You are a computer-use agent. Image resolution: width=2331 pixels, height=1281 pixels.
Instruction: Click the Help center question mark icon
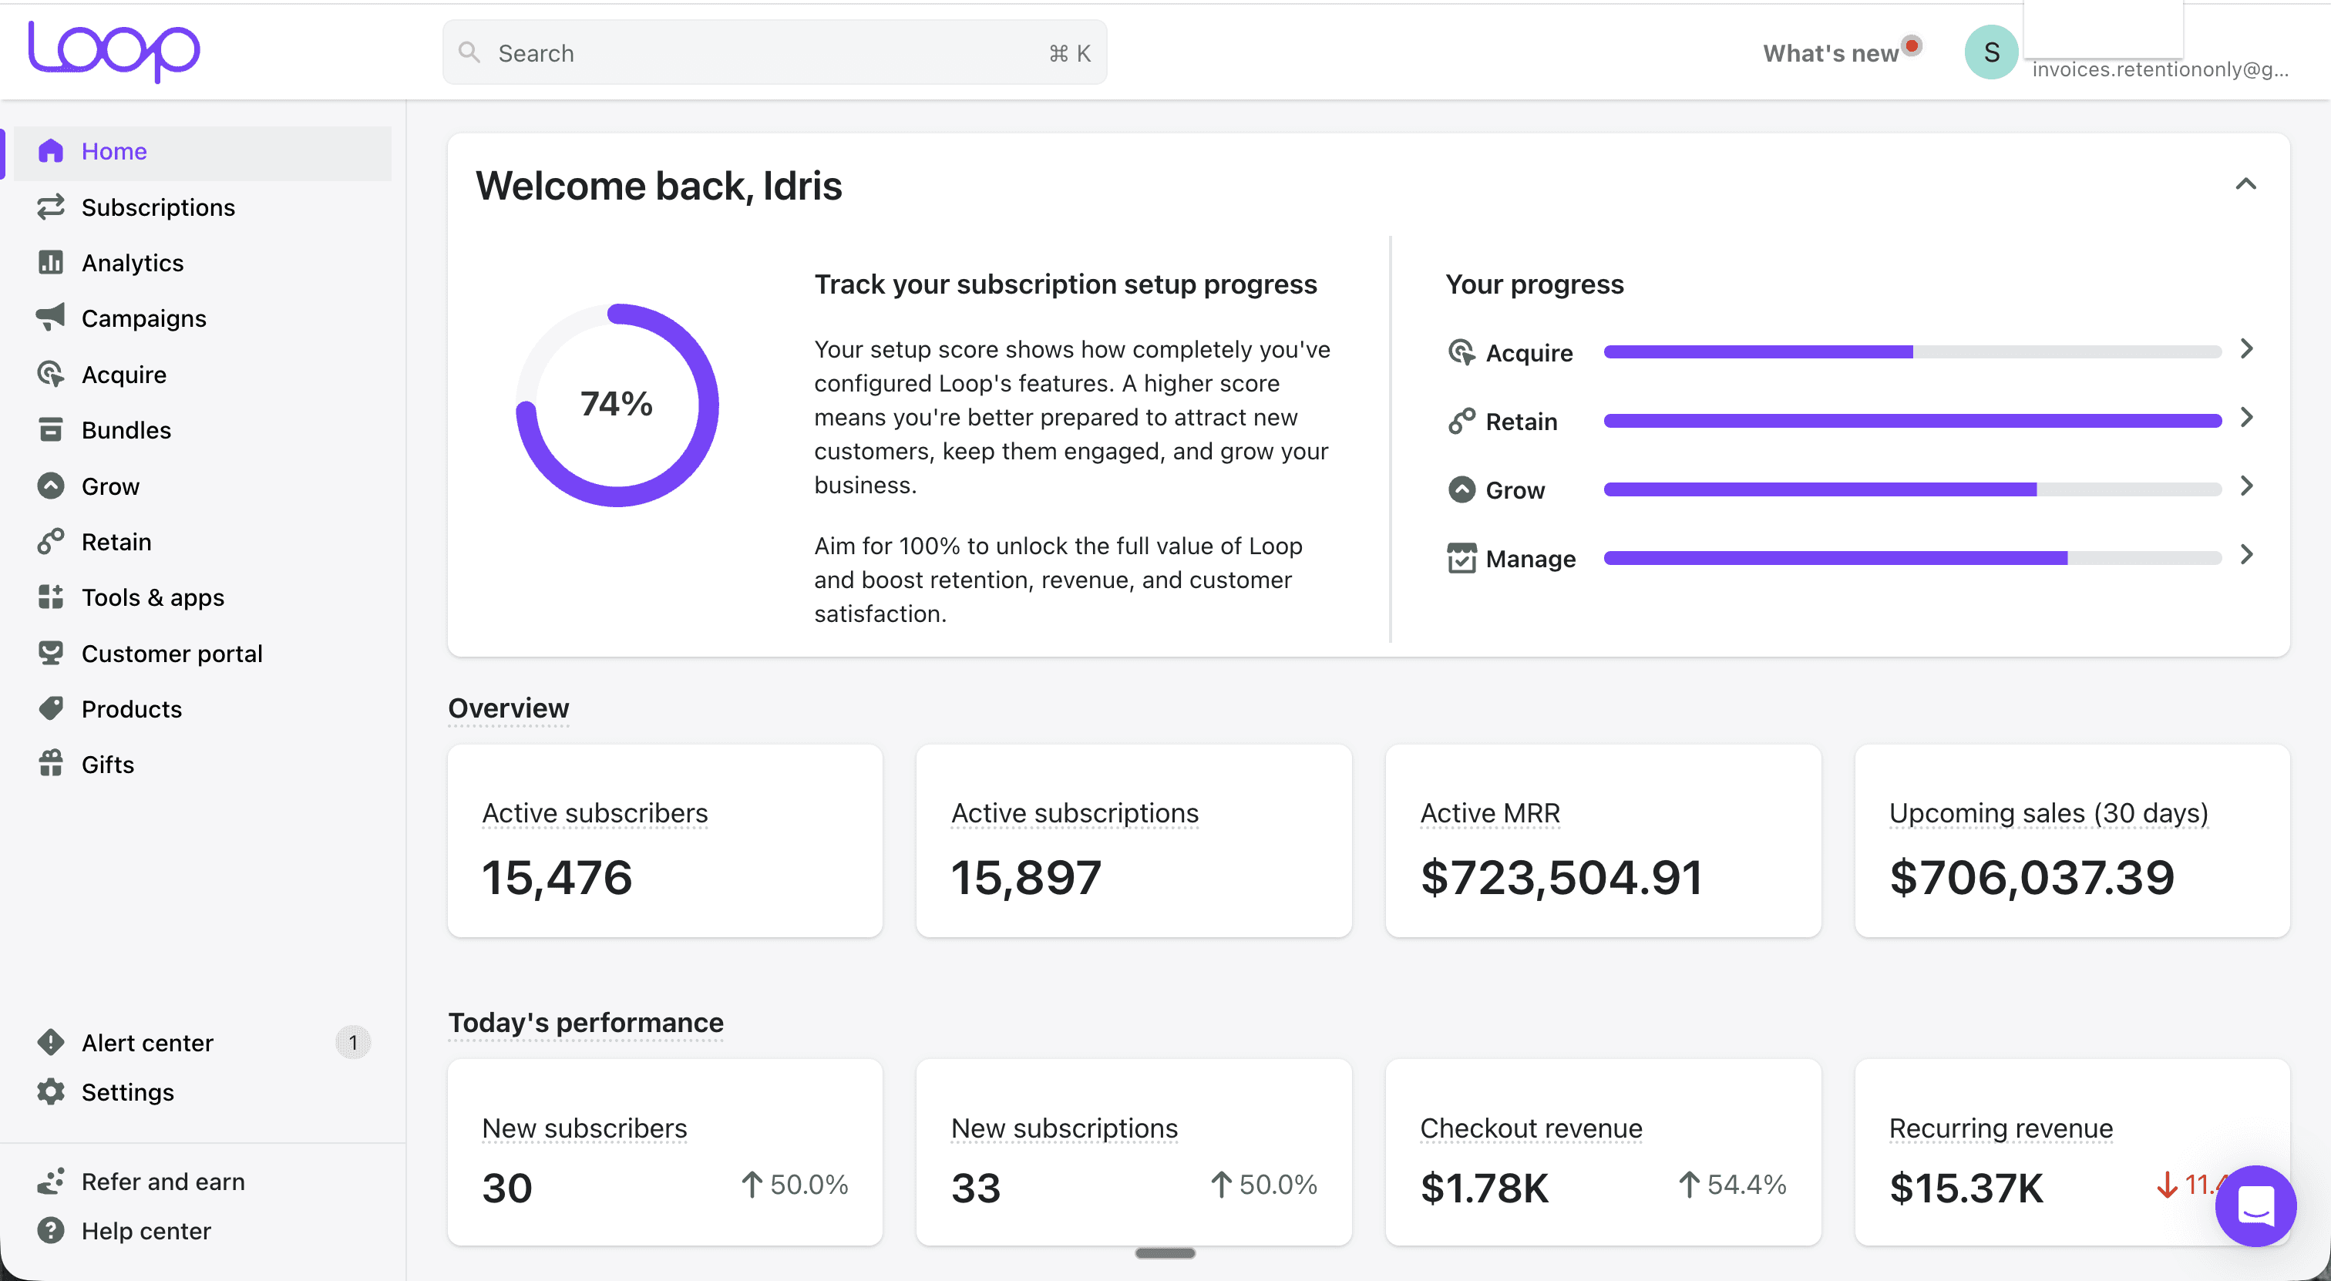(51, 1230)
